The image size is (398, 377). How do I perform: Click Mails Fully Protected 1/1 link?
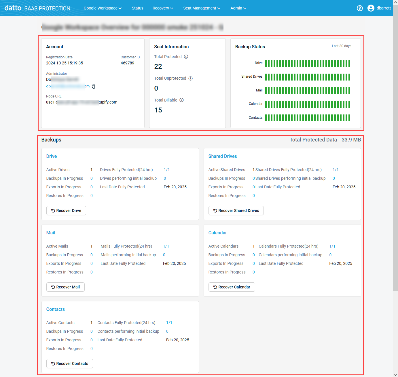[x=166, y=246]
